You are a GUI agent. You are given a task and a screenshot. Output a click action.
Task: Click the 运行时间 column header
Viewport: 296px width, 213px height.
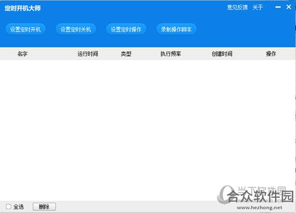pos(88,54)
